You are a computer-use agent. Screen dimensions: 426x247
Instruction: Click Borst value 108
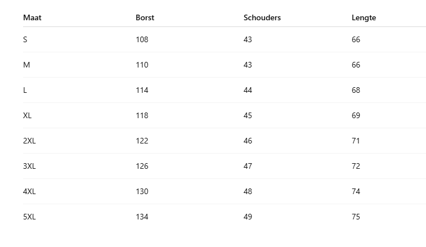point(142,39)
